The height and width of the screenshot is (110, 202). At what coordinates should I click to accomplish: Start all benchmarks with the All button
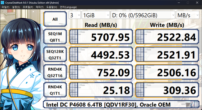click(55, 19)
